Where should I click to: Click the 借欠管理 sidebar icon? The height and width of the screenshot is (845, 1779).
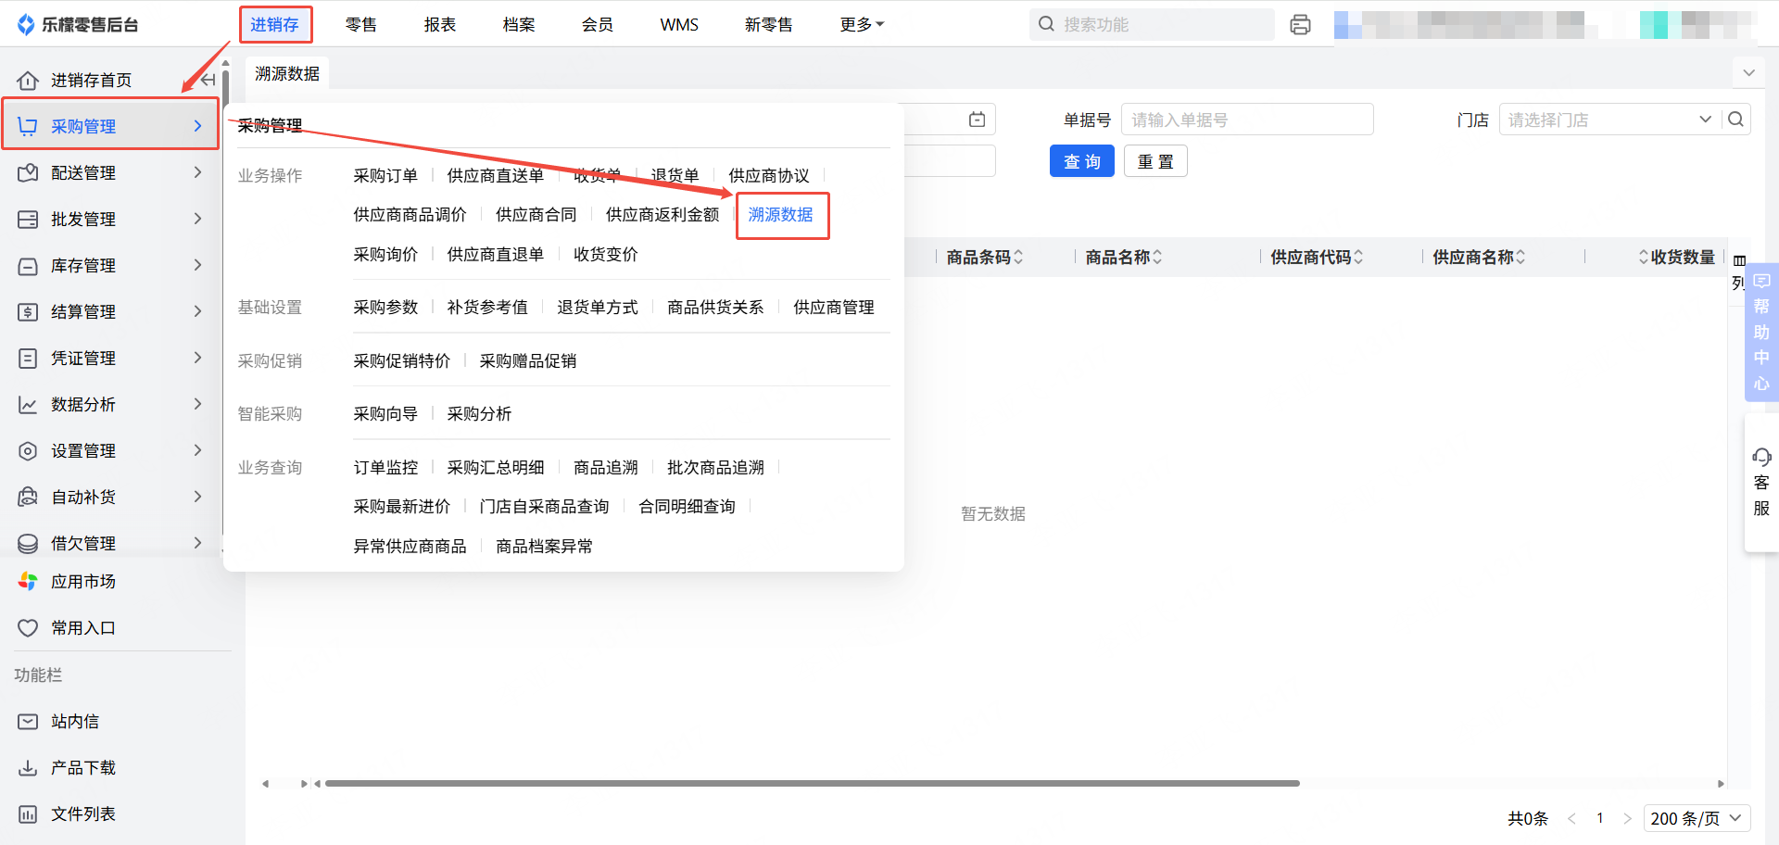28,544
